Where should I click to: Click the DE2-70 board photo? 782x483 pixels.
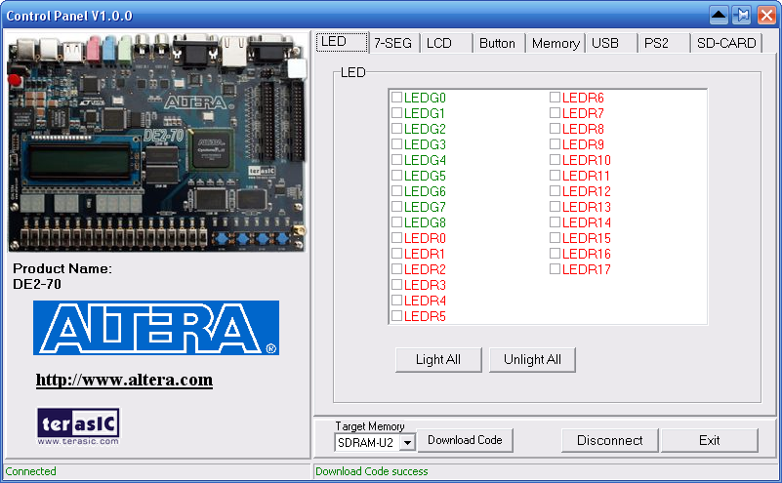(156, 142)
